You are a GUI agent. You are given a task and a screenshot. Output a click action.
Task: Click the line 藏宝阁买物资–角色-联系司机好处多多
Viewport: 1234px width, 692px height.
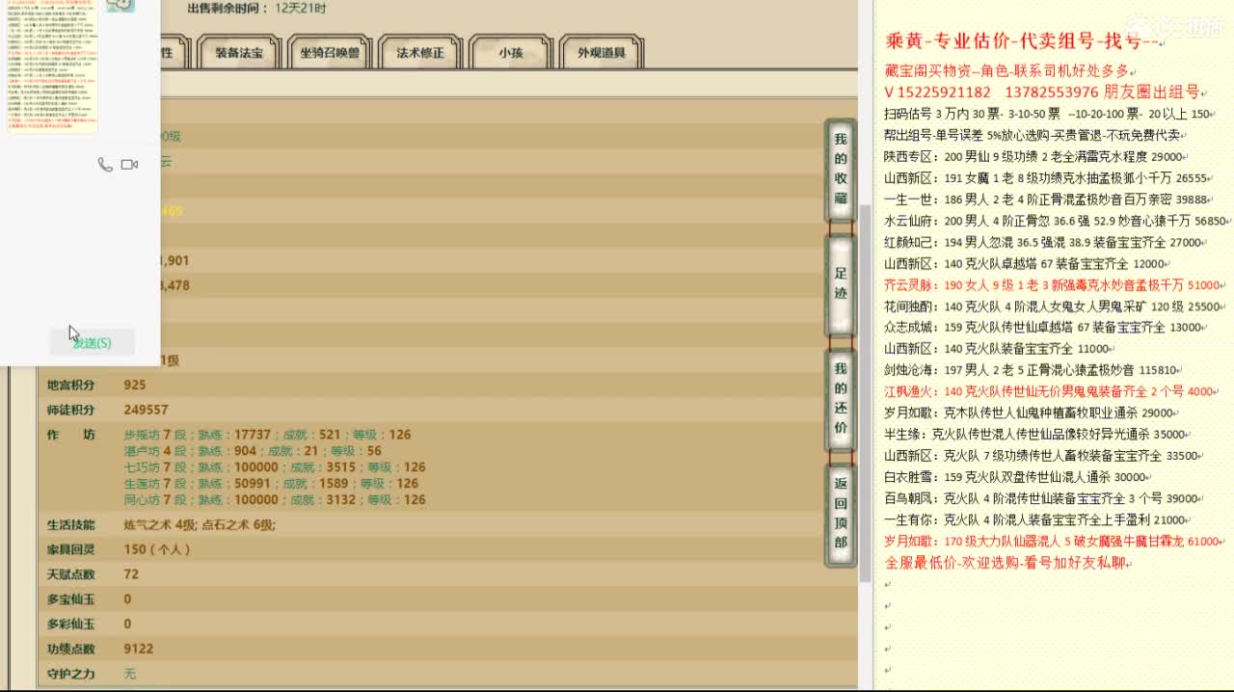tap(1009, 71)
